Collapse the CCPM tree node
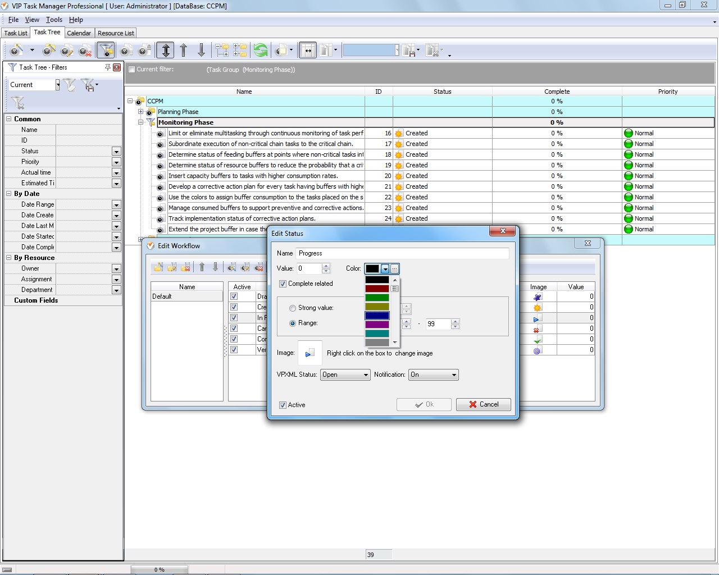The image size is (719, 575). click(130, 101)
